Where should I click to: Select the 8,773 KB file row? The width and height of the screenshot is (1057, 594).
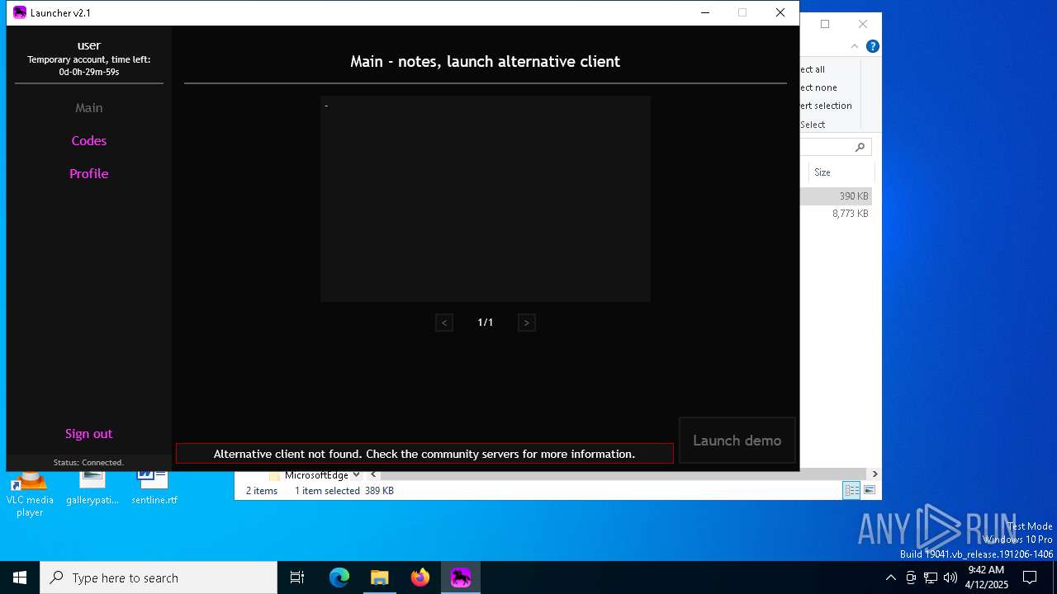pos(836,214)
